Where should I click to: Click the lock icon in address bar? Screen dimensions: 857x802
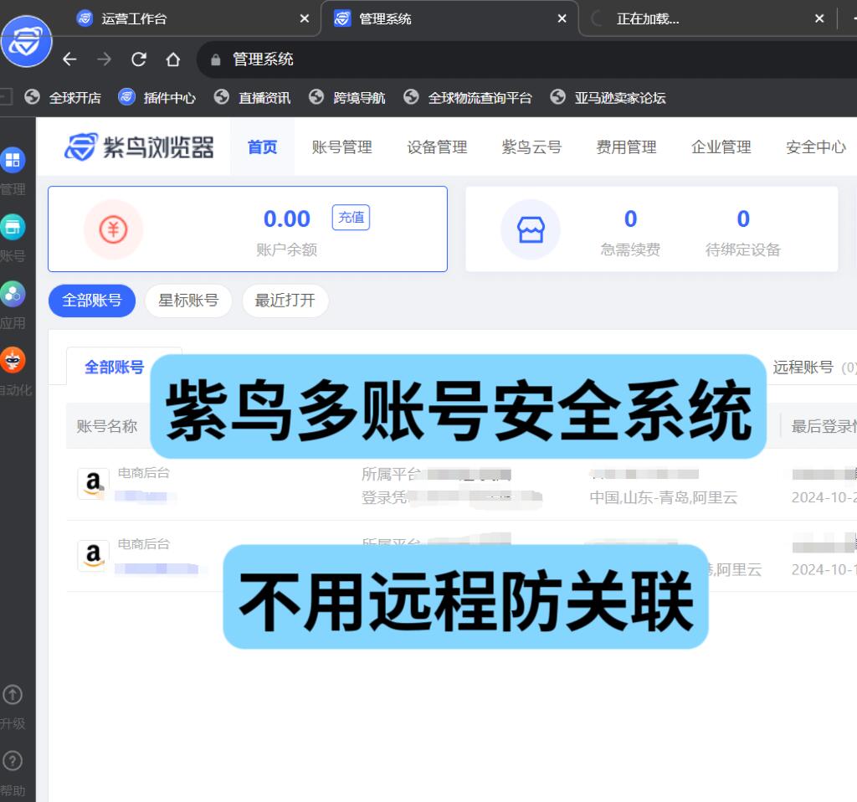tap(215, 59)
